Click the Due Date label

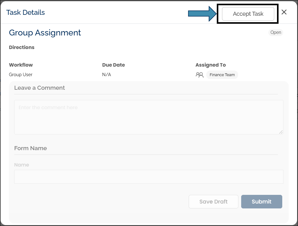(x=113, y=65)
